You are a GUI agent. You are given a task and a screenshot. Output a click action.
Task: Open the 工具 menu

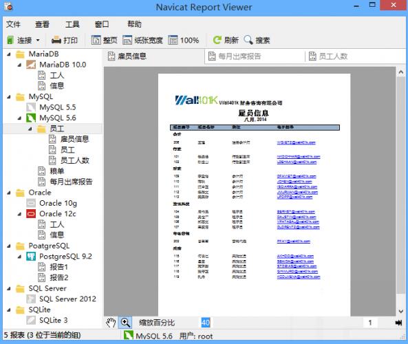(72, 24)
